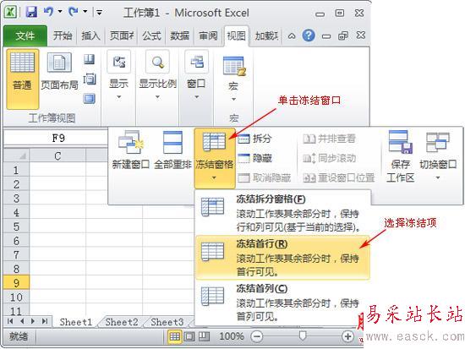Click the Zoom (显示比例) magnifier icon
465x349 pixels.
pyautogui.click(x=157, y=62)
